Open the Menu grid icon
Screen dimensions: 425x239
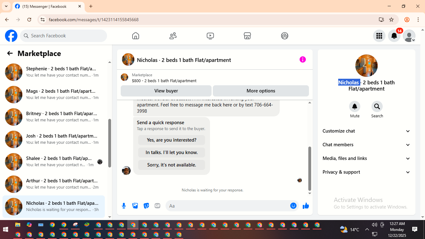click(379, 36)
